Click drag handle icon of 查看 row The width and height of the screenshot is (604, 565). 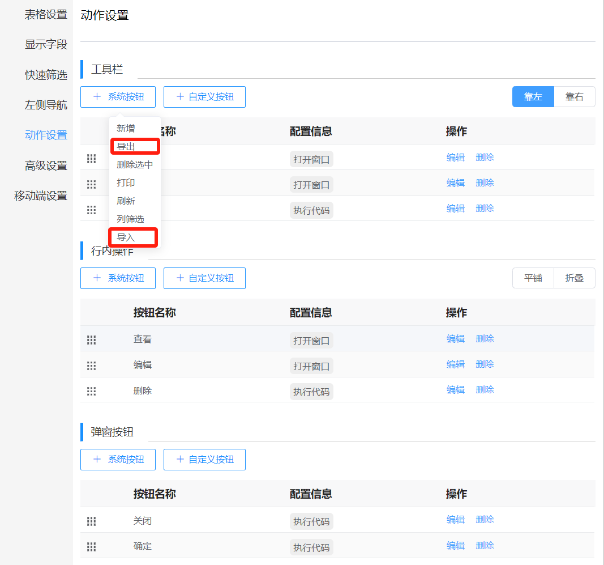91,339
